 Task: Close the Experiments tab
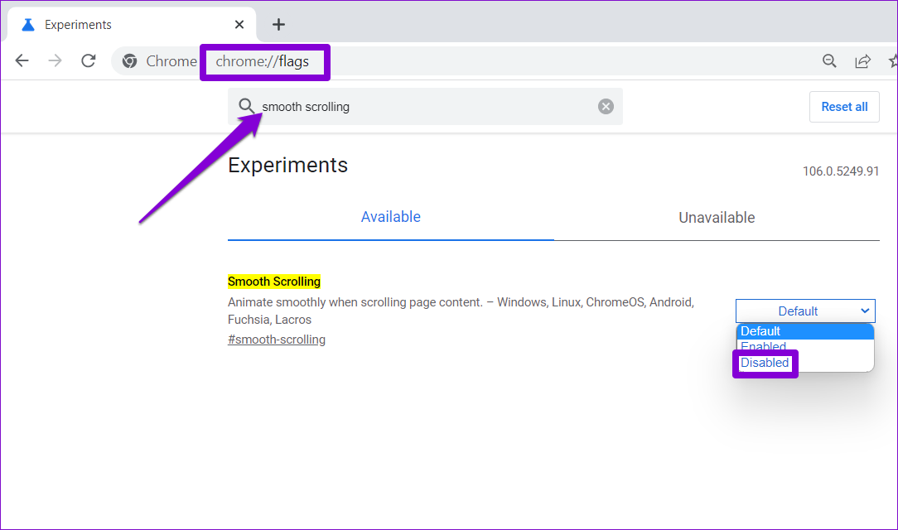pyautogui.click(x=239, y=25)
